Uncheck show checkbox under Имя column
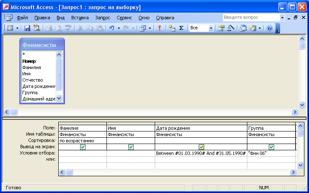This screenshot has width=309, height=193. pos(131,147)
